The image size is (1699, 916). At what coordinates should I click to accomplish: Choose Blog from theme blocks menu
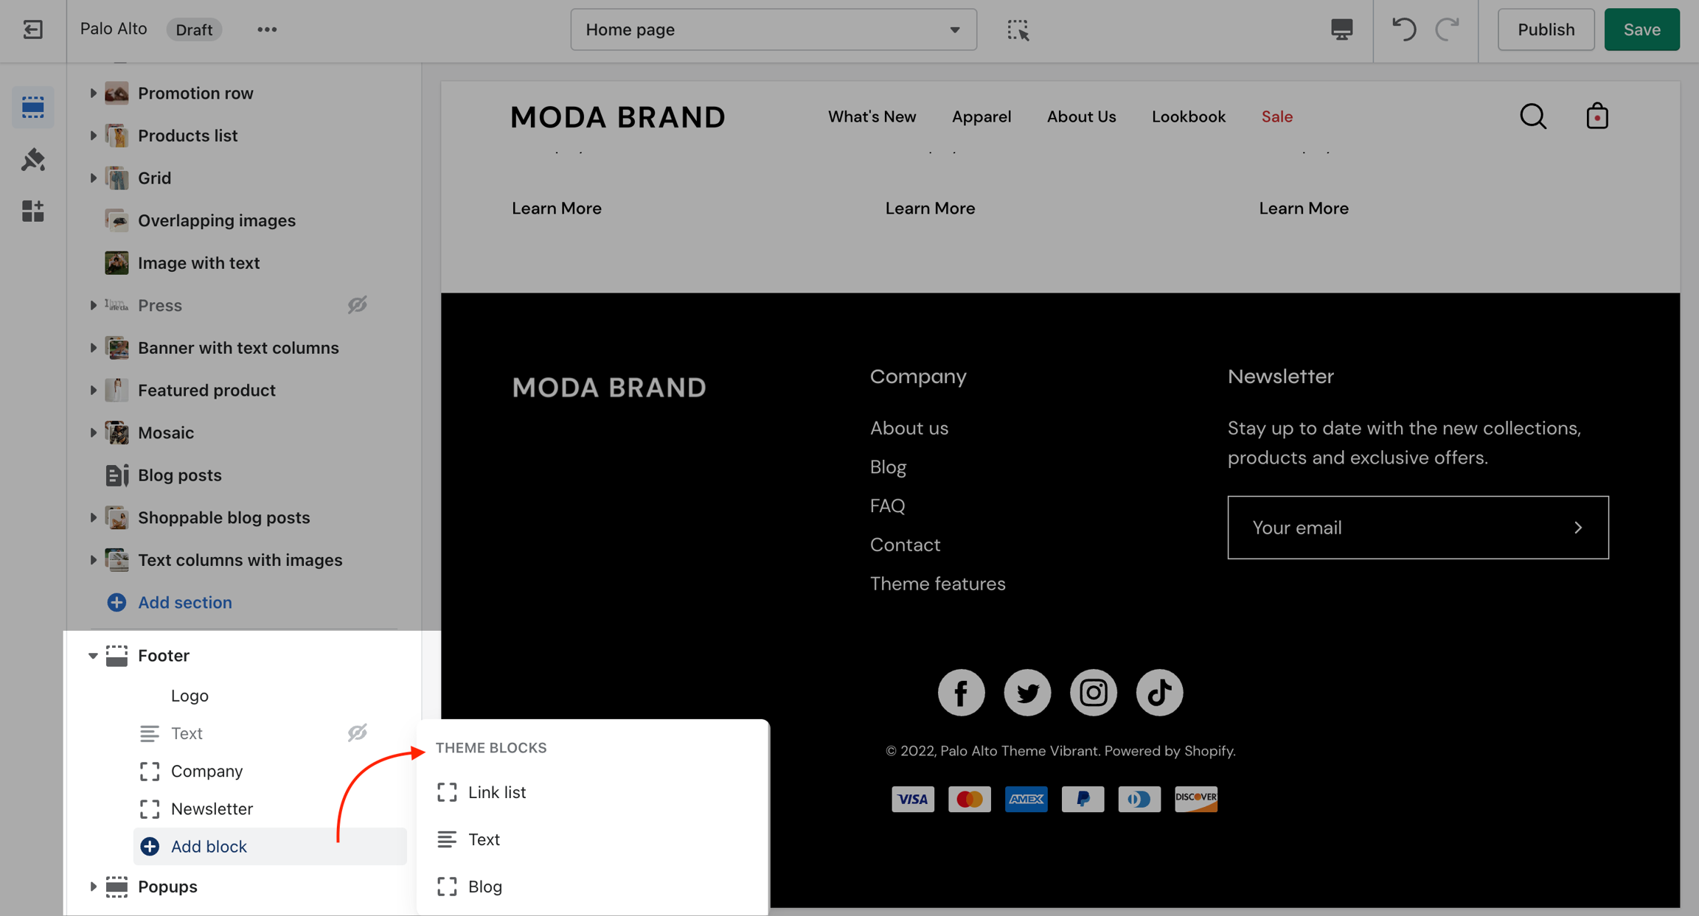point(484,887)
